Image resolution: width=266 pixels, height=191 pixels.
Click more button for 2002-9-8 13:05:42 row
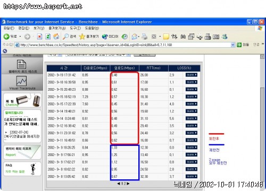tap(192, 176)
